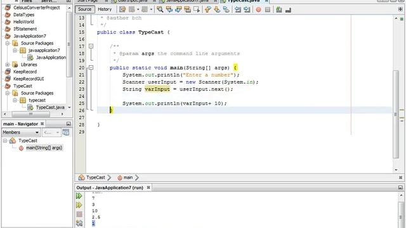
Task: Collapse main method fold at line 20
Action: (91, 68)
